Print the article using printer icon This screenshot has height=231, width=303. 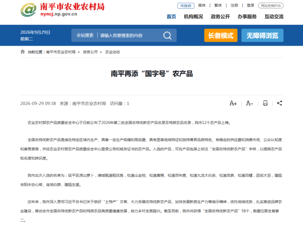(266, 103)
